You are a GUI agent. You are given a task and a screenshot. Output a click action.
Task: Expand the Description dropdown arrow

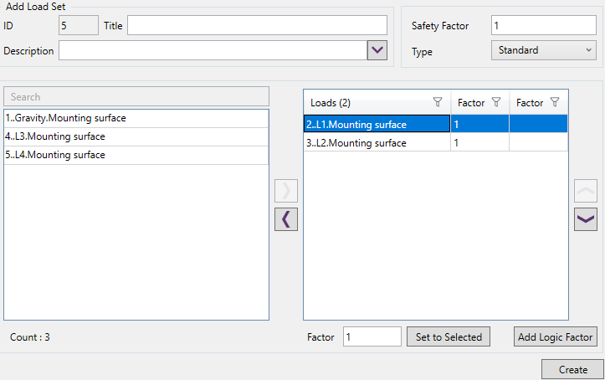point(377,51)
